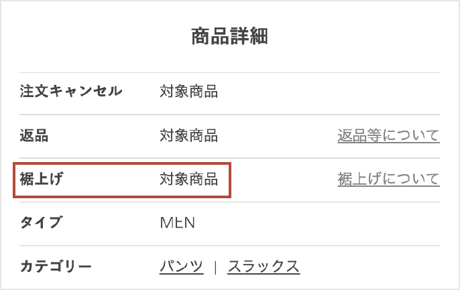Click the 裾上げについて link
Viewport: 460px width, 290px height.
point(388,179)
